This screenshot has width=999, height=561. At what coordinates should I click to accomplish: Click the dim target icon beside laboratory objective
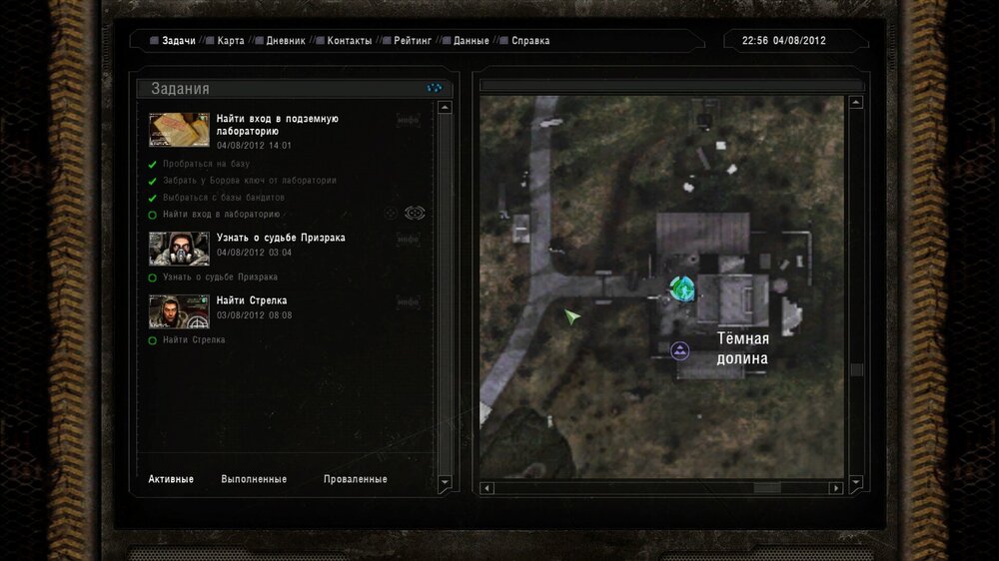(391, 214)
